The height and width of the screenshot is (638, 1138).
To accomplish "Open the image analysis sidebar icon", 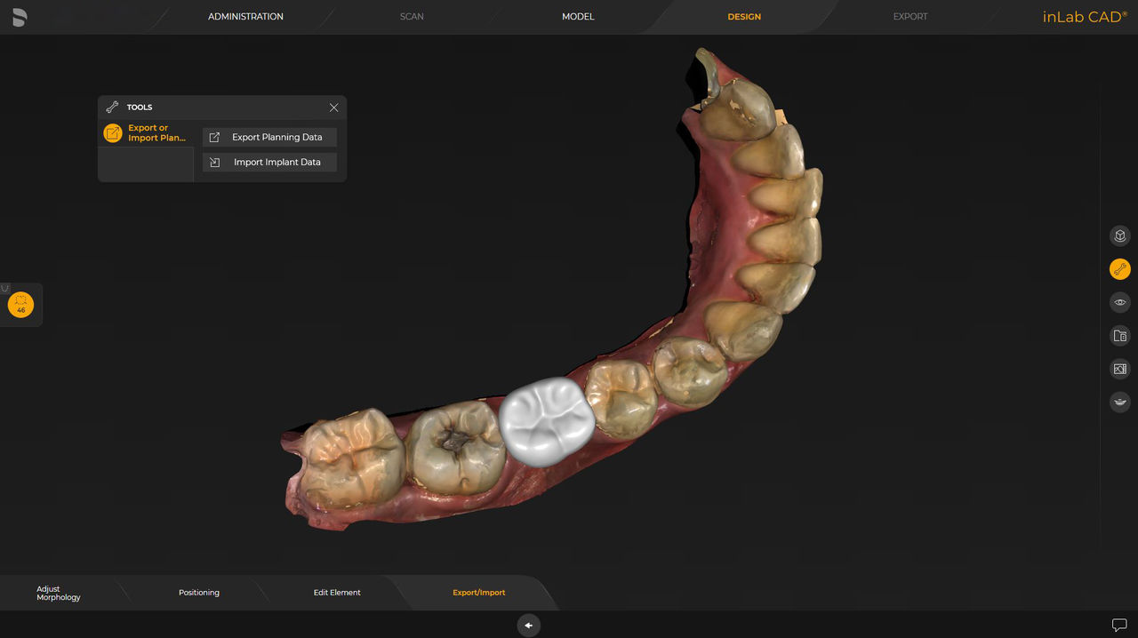I will point(1119,368).
